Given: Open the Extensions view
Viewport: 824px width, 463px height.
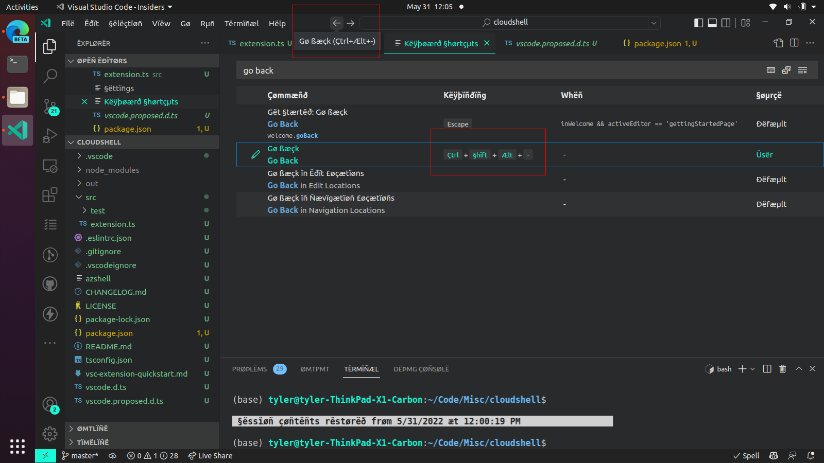Looking at the screenshot, I should click(49, 195).
